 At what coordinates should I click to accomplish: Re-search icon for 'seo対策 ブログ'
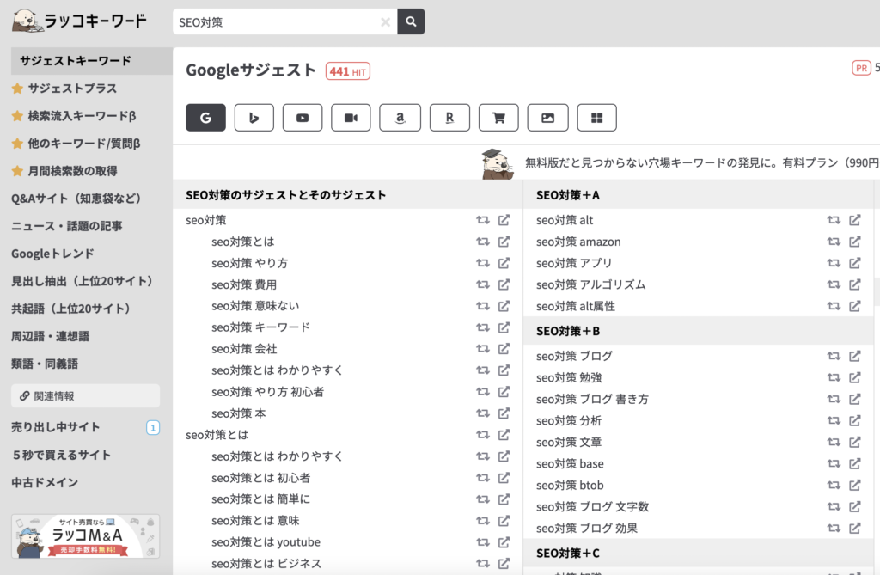[833, 356]
